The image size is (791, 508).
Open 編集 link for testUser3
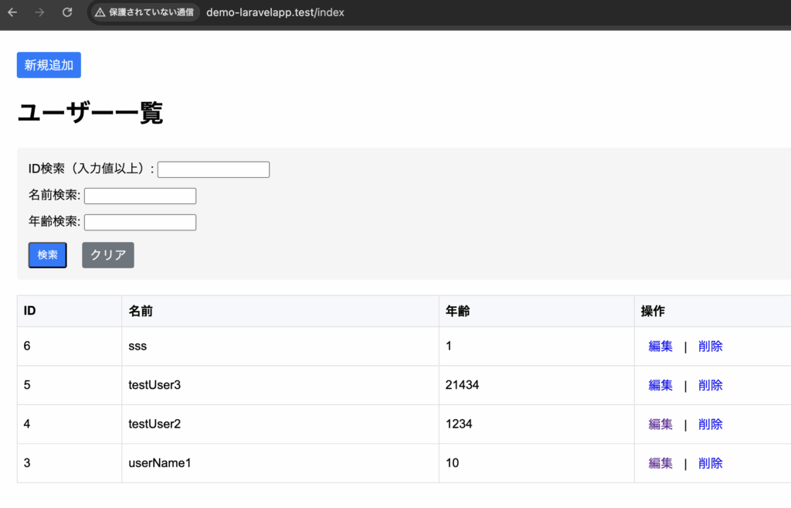tap(660, 385)
